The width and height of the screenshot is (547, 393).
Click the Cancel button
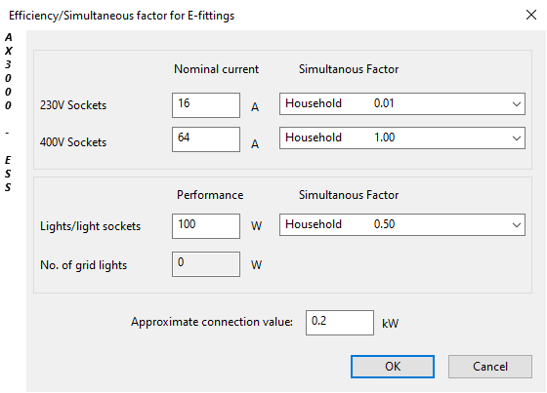tap(490, 367)
